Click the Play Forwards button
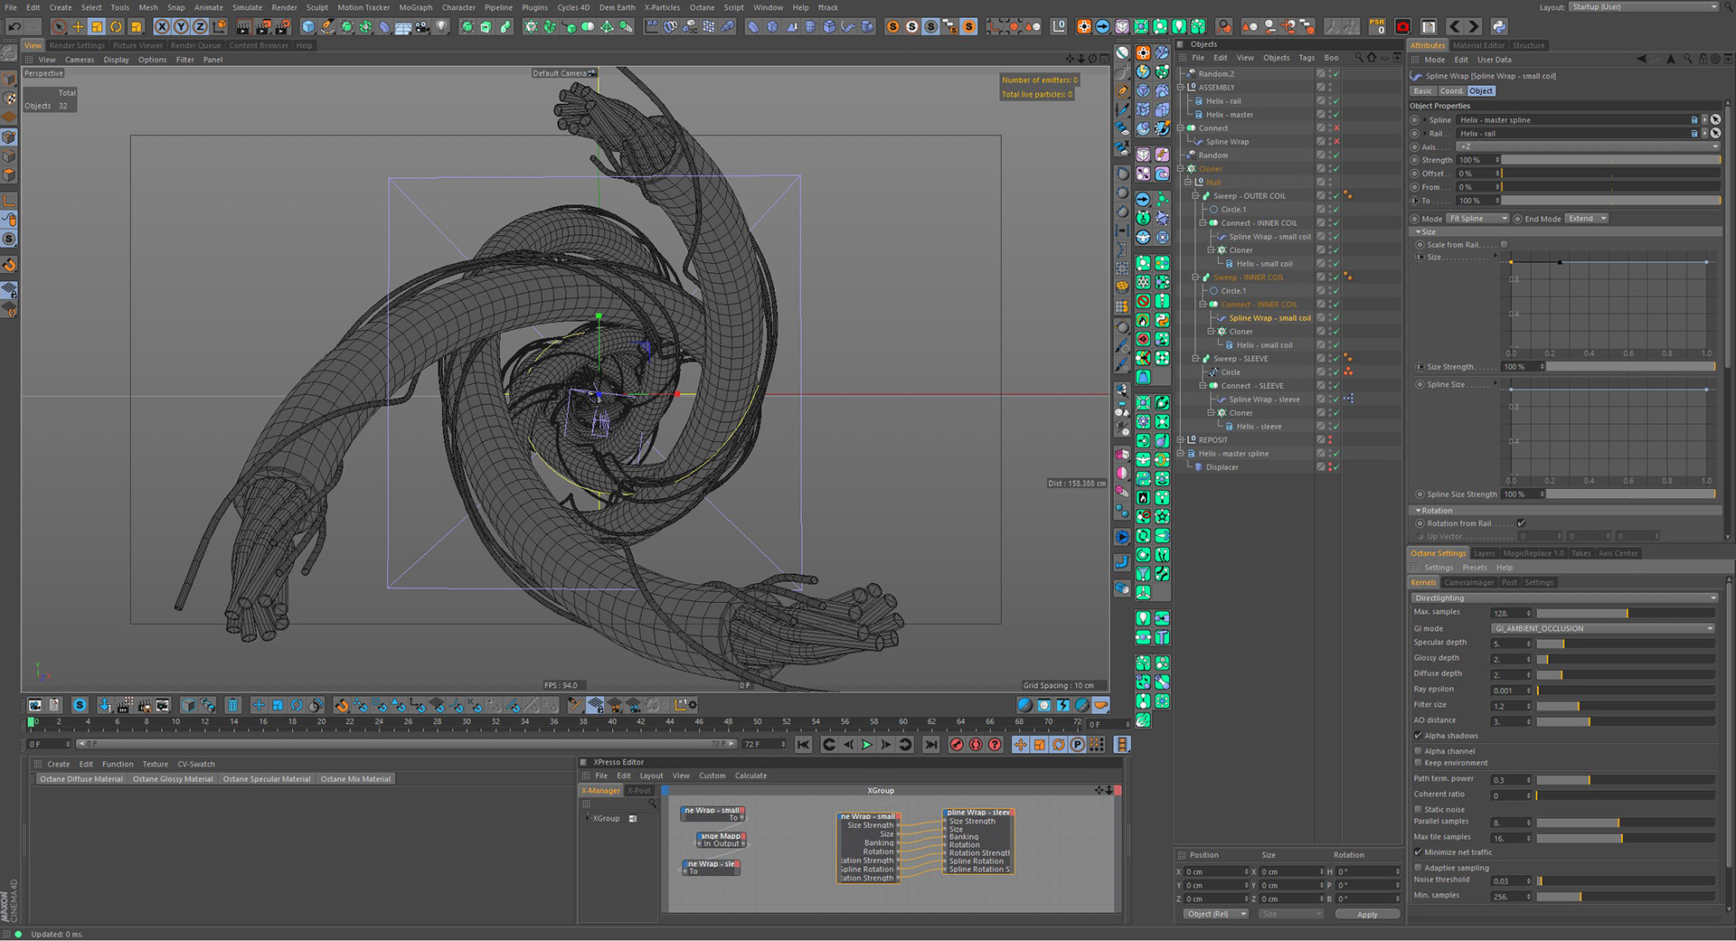 (x=867, y=745)
